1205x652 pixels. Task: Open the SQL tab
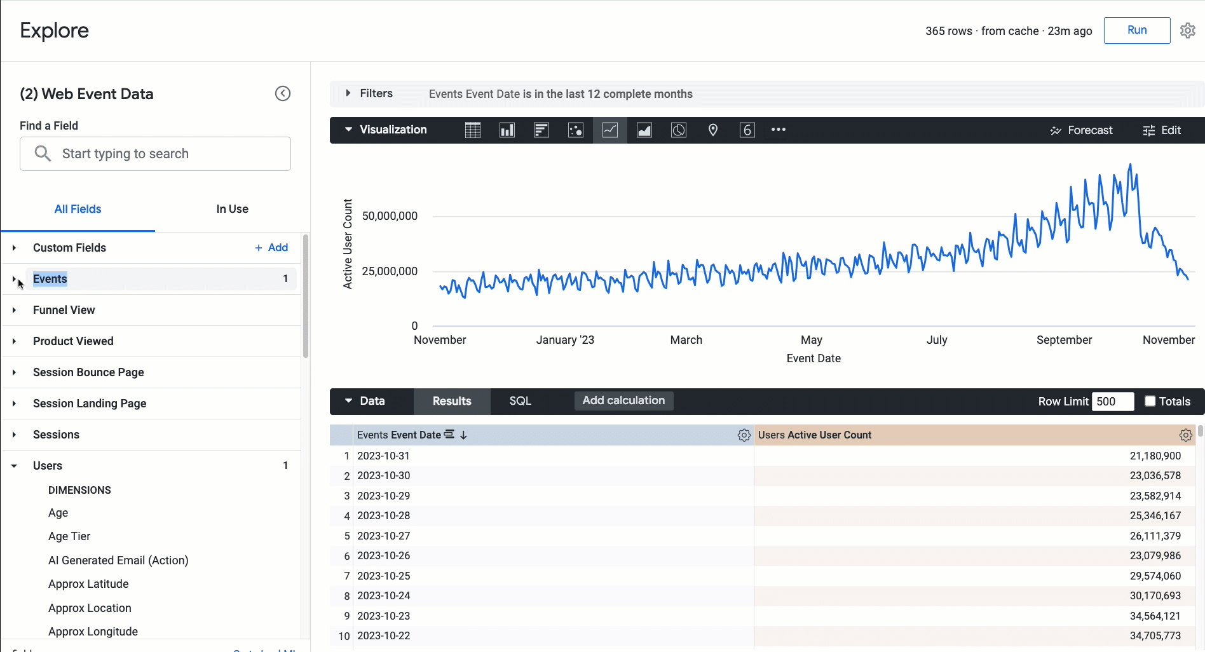tap(520, 401)
